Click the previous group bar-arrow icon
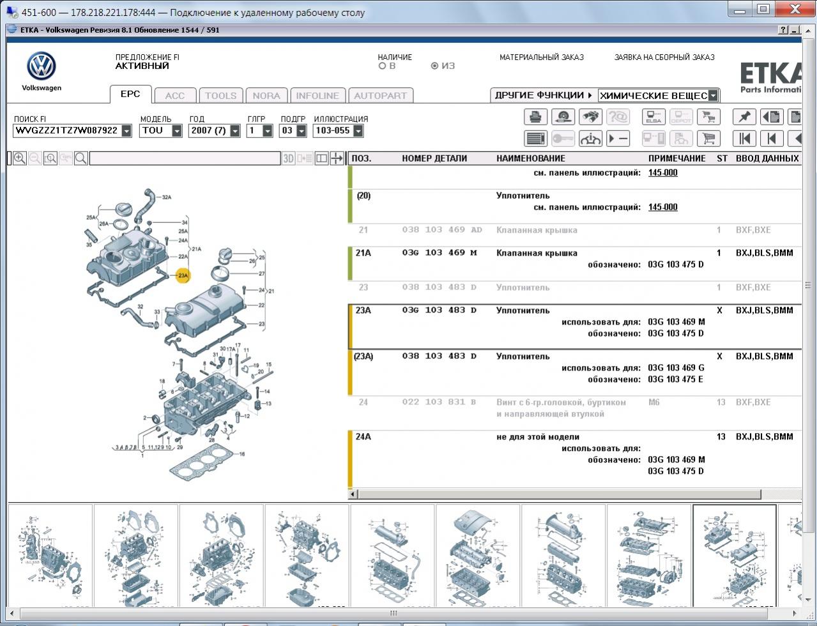 771,139
